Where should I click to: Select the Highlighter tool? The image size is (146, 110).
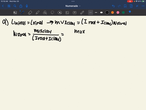(x=37, y=13)
